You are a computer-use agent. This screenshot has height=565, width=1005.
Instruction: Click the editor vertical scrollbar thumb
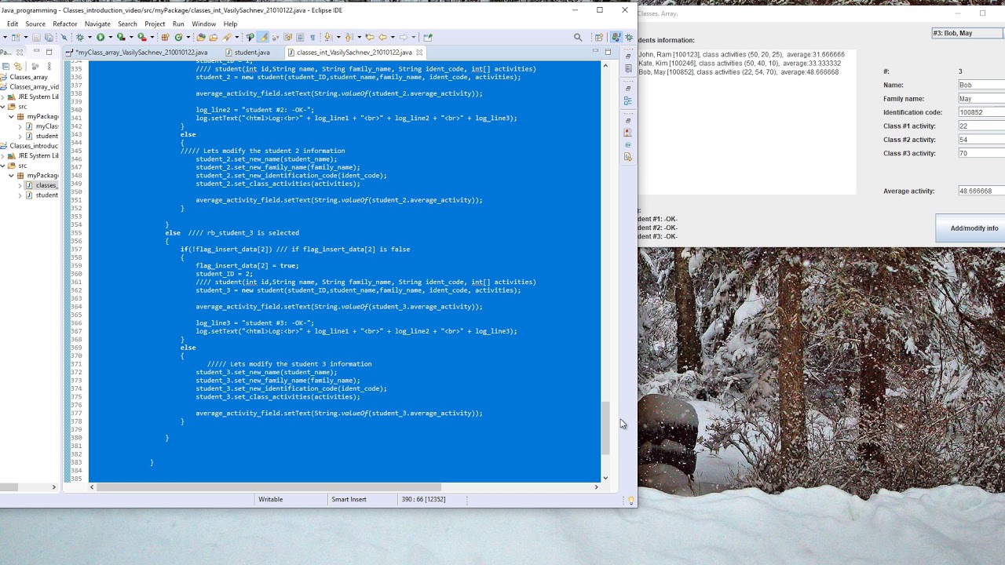coord(605,428)
